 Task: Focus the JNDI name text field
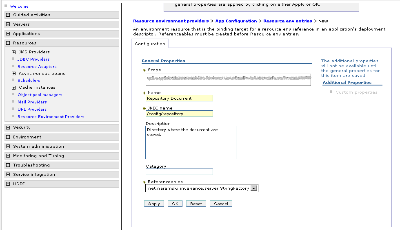tap(179, 114)
